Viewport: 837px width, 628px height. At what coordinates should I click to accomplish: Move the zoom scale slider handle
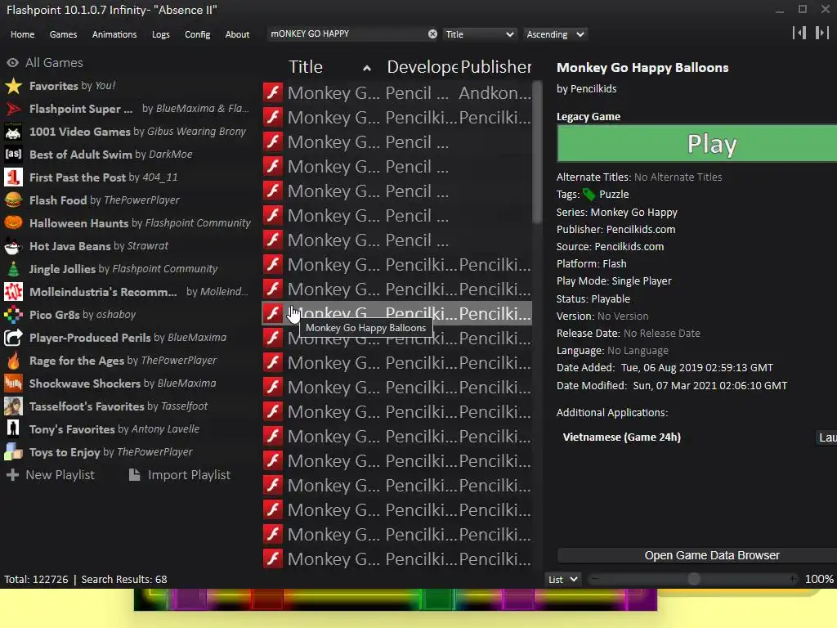click(x=693, y=580)
